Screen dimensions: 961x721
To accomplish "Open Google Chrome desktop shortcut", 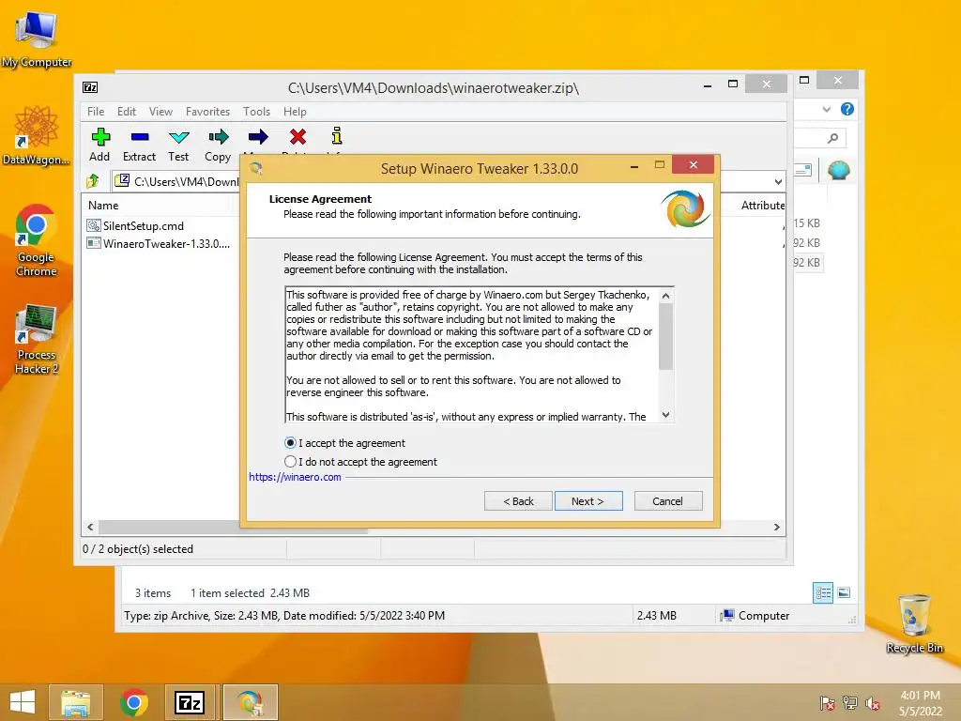I will (37, 240).
